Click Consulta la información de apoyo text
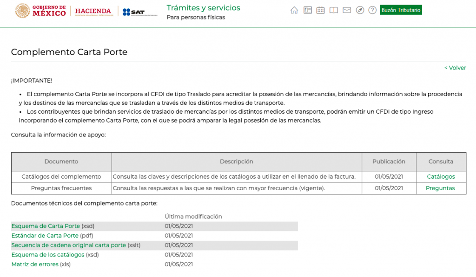 58,135
